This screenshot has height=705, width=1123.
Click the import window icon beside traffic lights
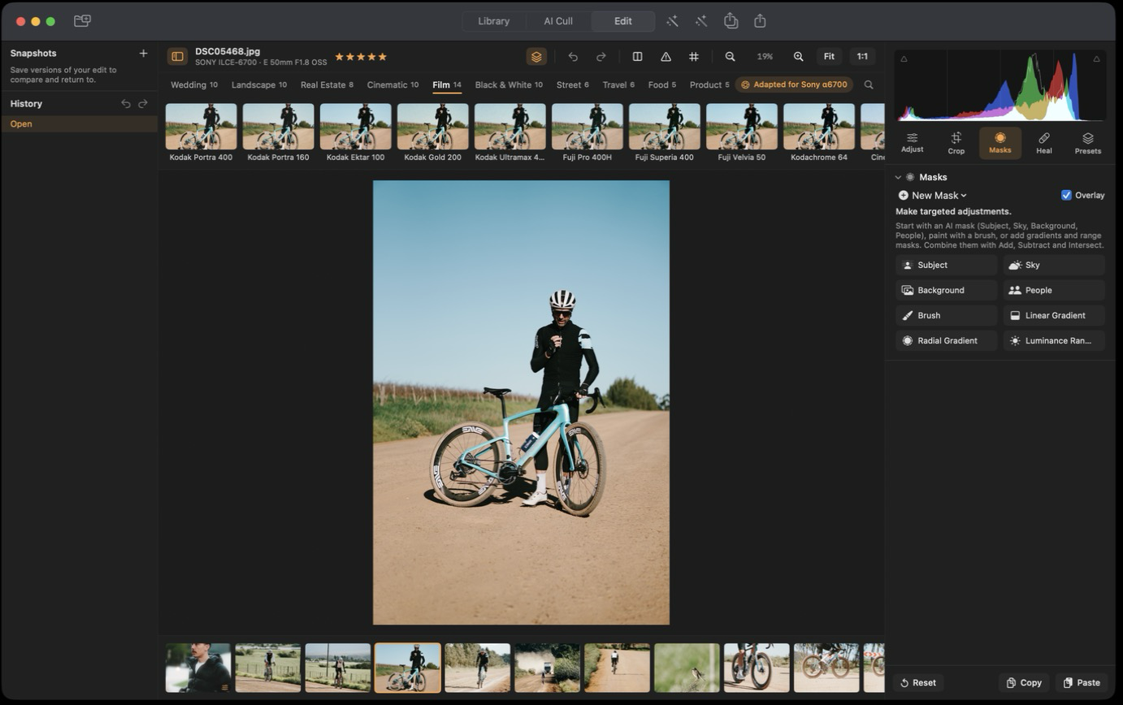82,21
